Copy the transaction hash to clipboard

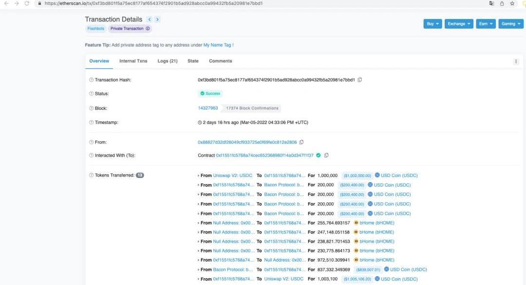(360, 80)
